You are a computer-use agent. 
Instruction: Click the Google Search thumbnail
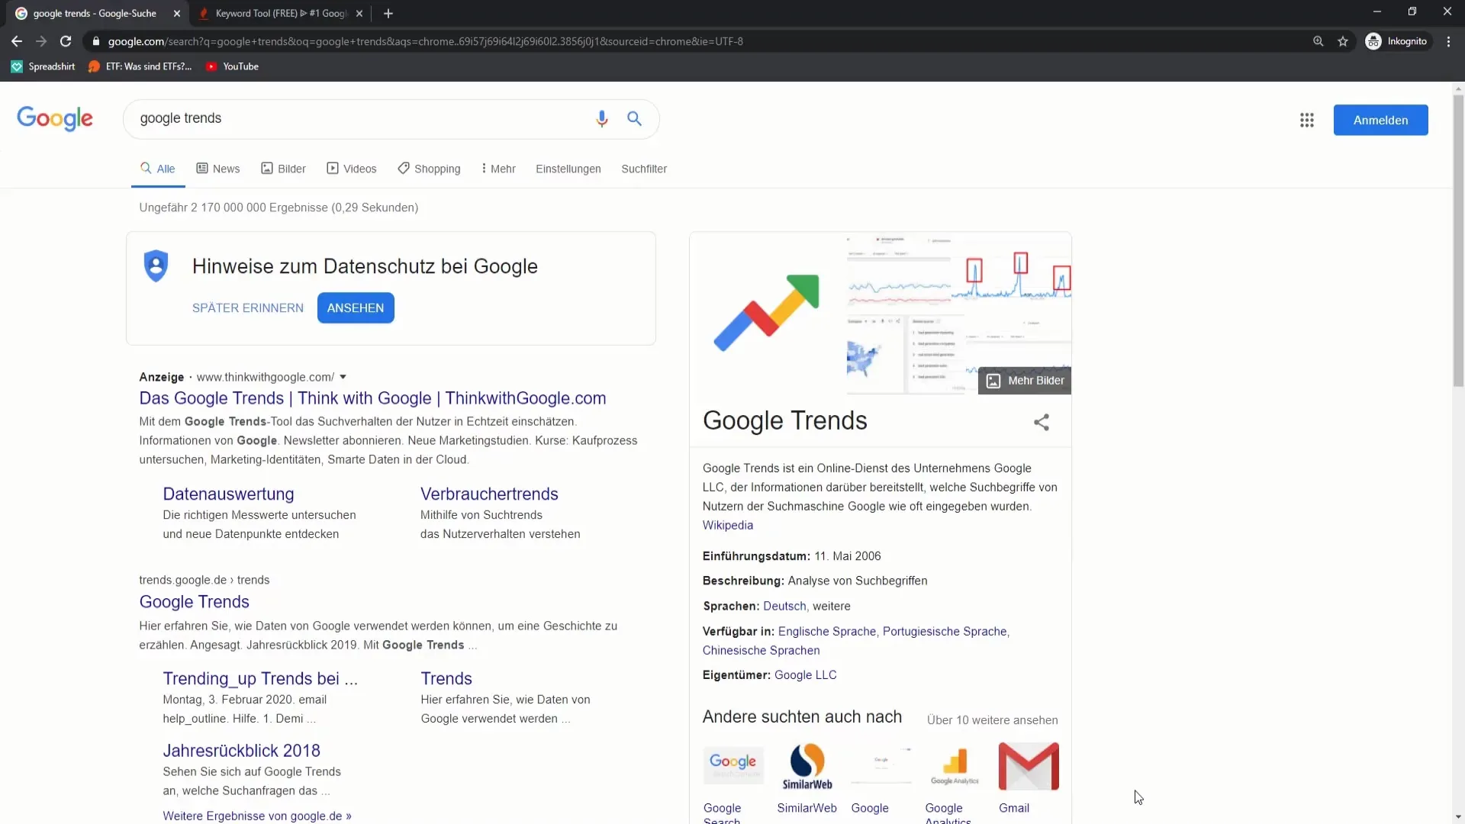pyautogui.click(x=733, y=765)
